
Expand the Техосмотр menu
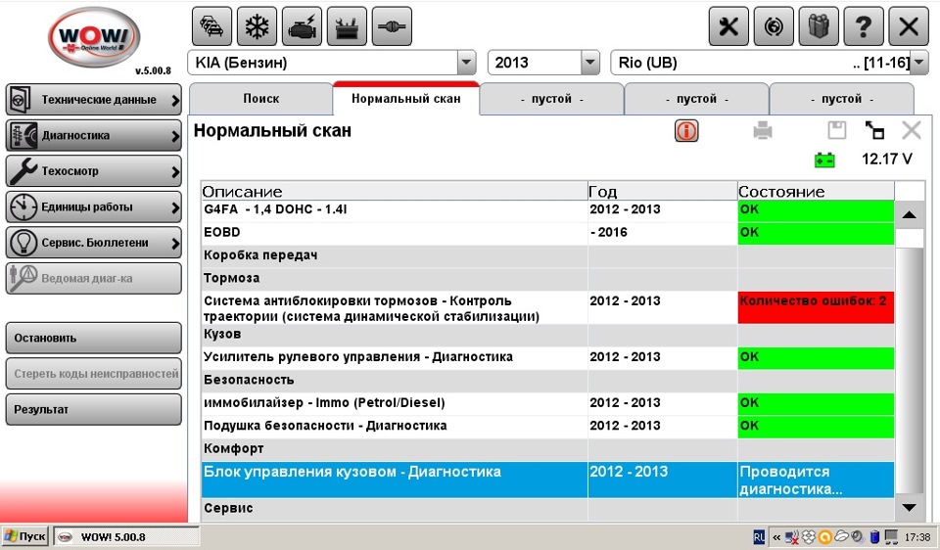[x=94, y=171]
